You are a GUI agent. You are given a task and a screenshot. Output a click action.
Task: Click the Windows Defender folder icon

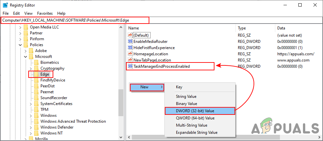(x=36, y=127)
